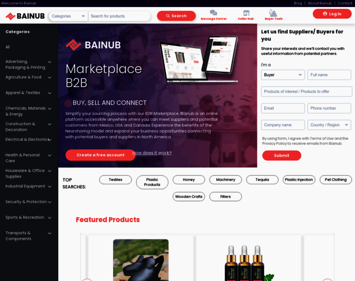Open the Moringa oil bottles product

248,263
